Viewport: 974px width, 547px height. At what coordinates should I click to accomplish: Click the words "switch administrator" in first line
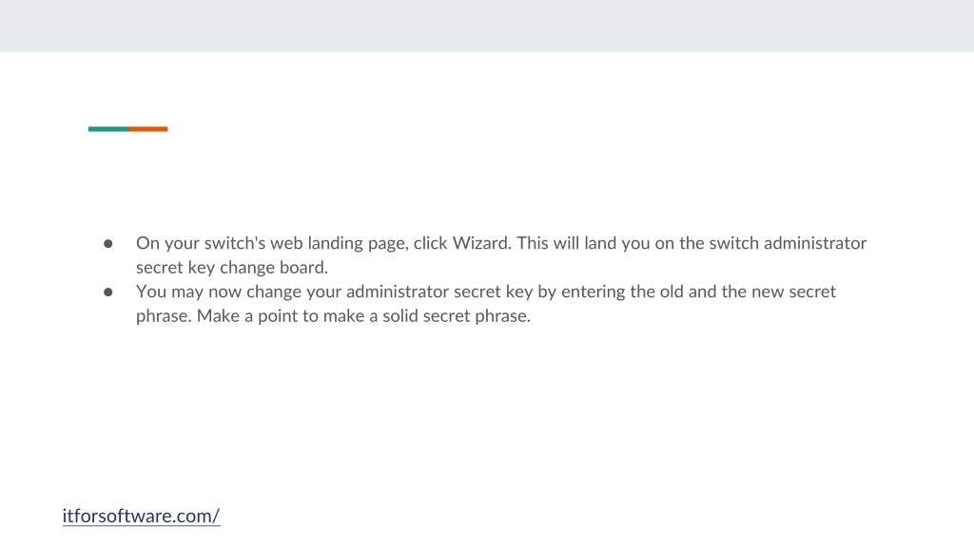click(x=788, y=243)
